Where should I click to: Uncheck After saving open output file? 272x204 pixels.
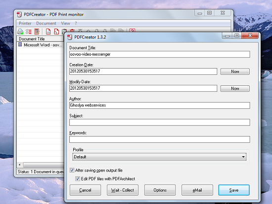pyautogui.click(x=72, y=170)
